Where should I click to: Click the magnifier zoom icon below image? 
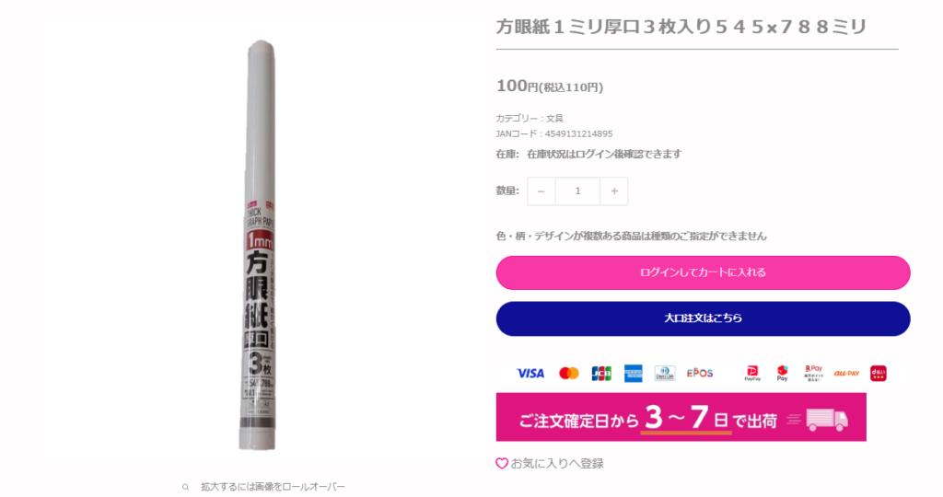click(186, 487)
